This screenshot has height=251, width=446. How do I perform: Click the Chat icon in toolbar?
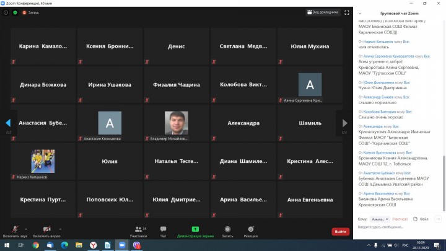click(x=163, y=229)
